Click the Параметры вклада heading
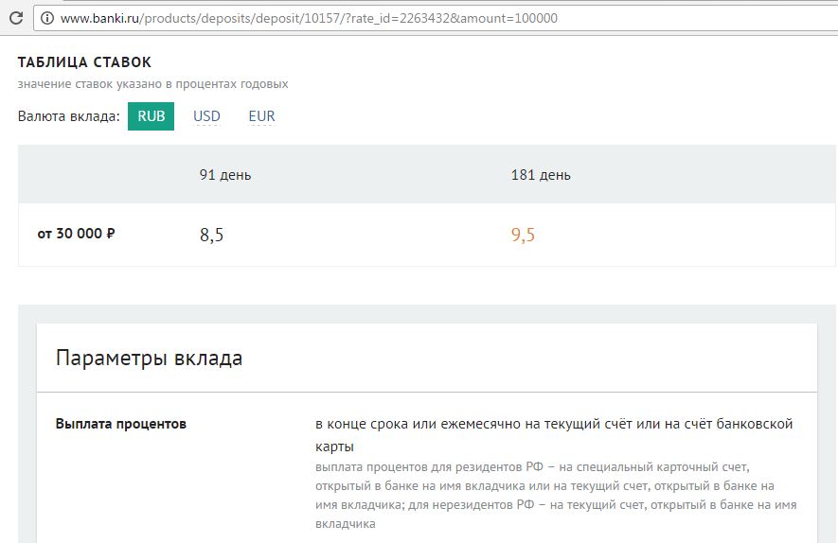Screen dimensions: 838x543 (149, 358)
